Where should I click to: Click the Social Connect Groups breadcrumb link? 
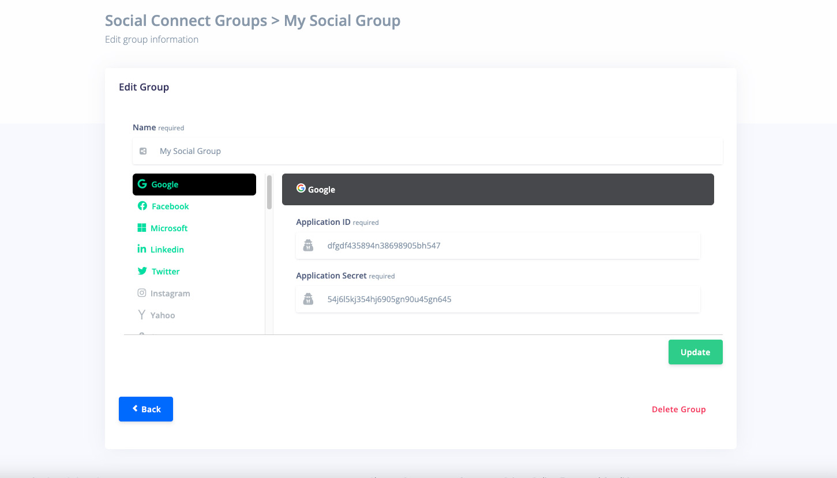186,21
